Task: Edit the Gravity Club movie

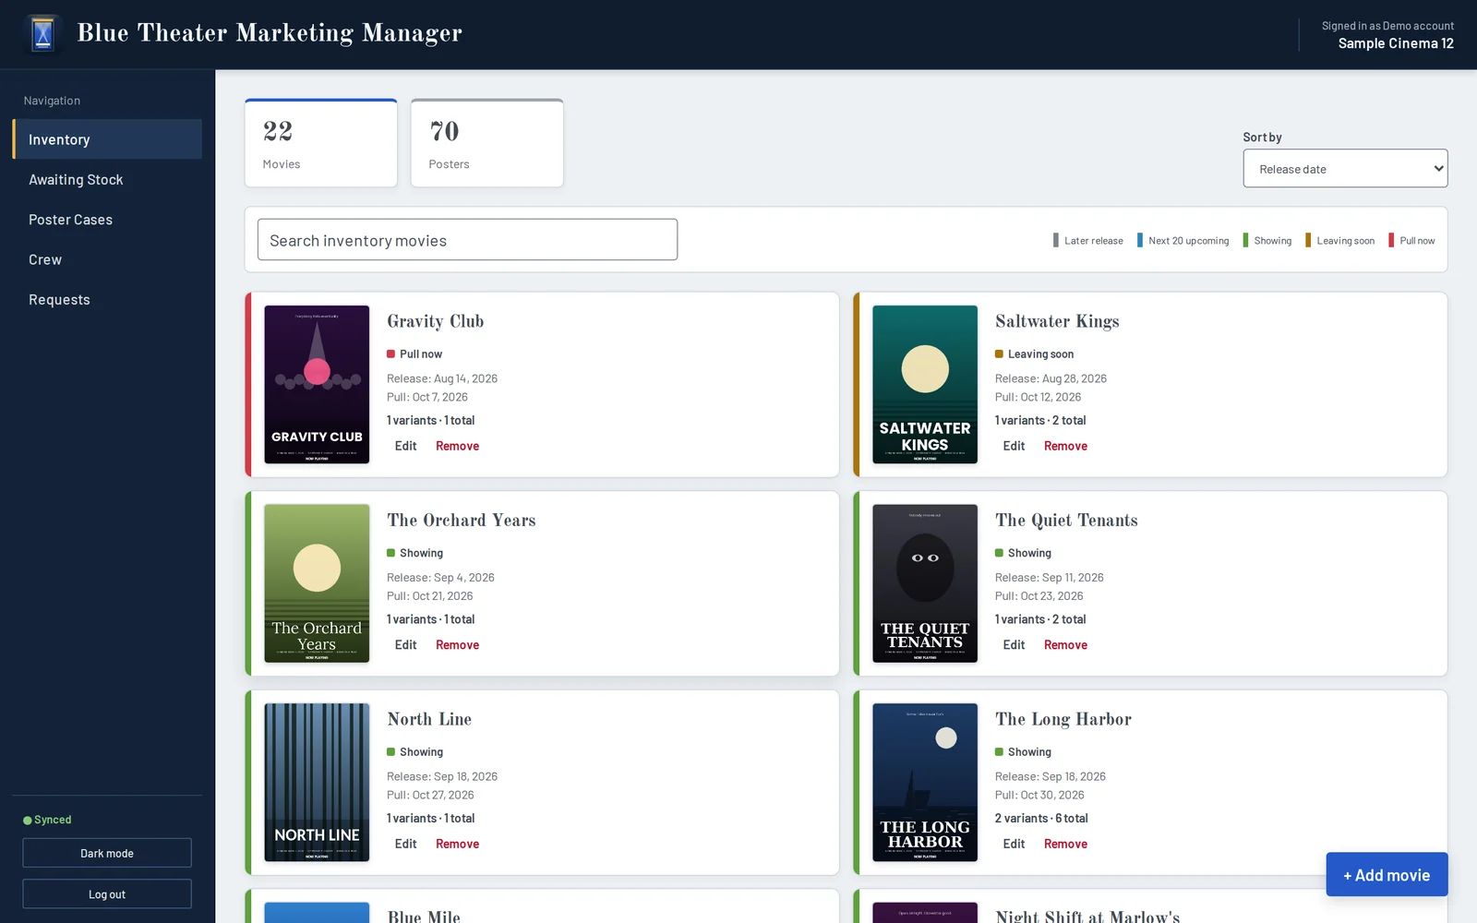Action: point(406,446)
